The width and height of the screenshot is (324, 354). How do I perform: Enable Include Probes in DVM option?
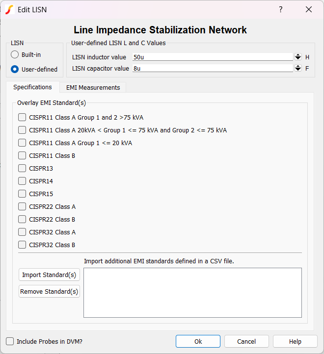10,341
